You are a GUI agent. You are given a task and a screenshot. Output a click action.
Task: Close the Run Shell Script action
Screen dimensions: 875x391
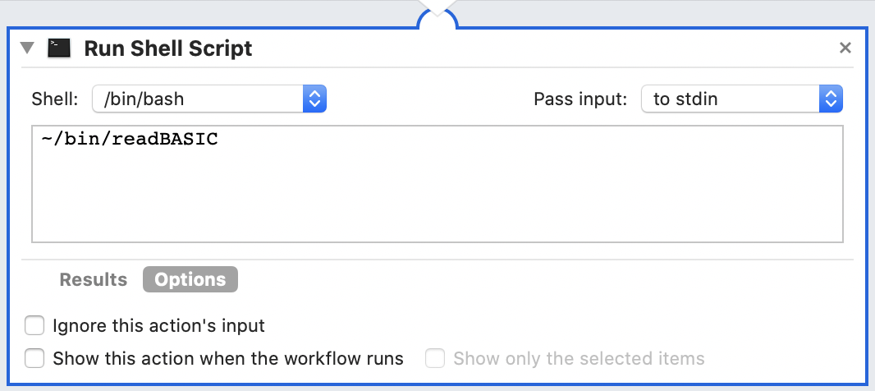[x=845, y=48]
